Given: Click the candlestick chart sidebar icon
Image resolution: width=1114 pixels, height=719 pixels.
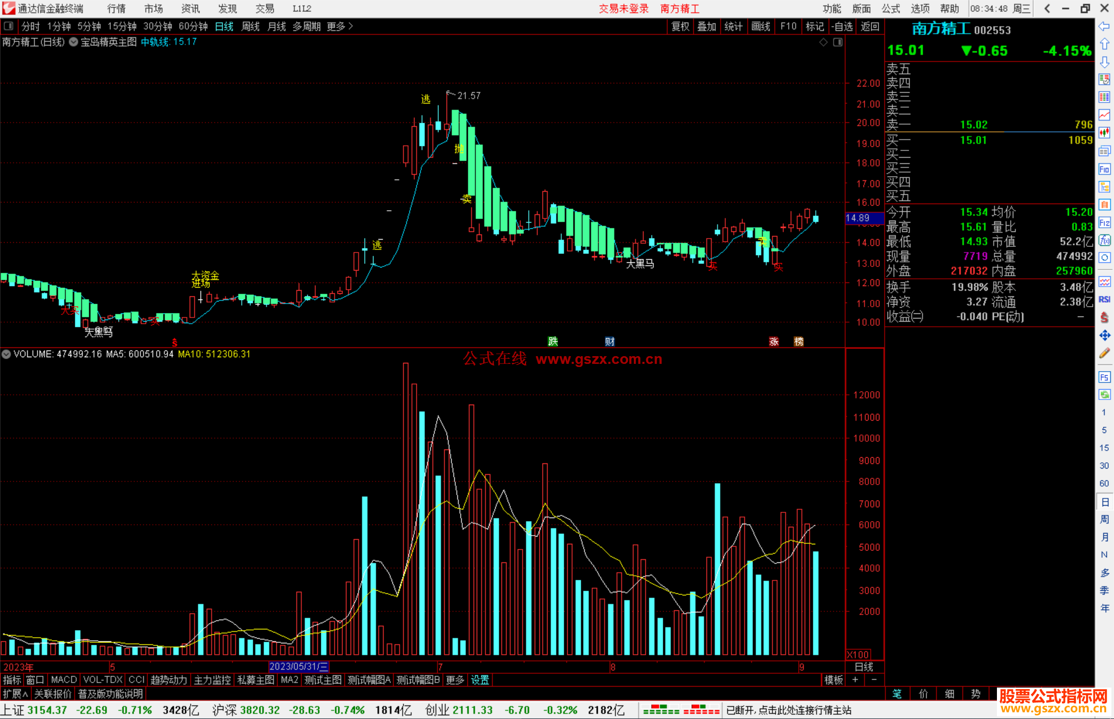Looking at the screenshot, I should (1104, 132).
